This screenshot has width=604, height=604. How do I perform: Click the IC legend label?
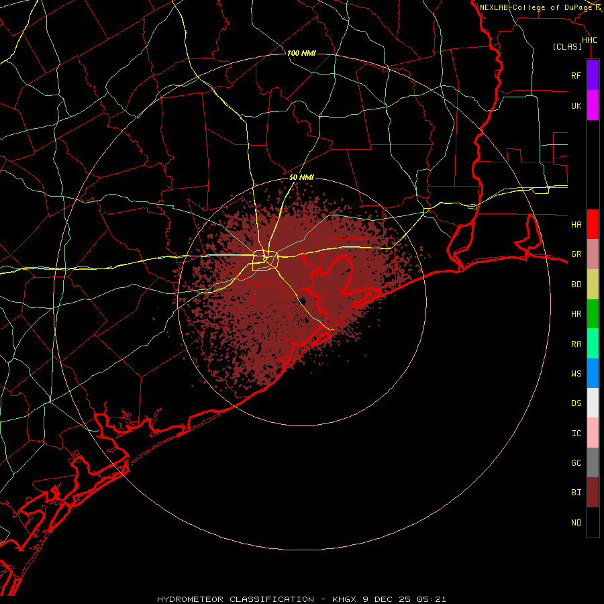point(576,434)
